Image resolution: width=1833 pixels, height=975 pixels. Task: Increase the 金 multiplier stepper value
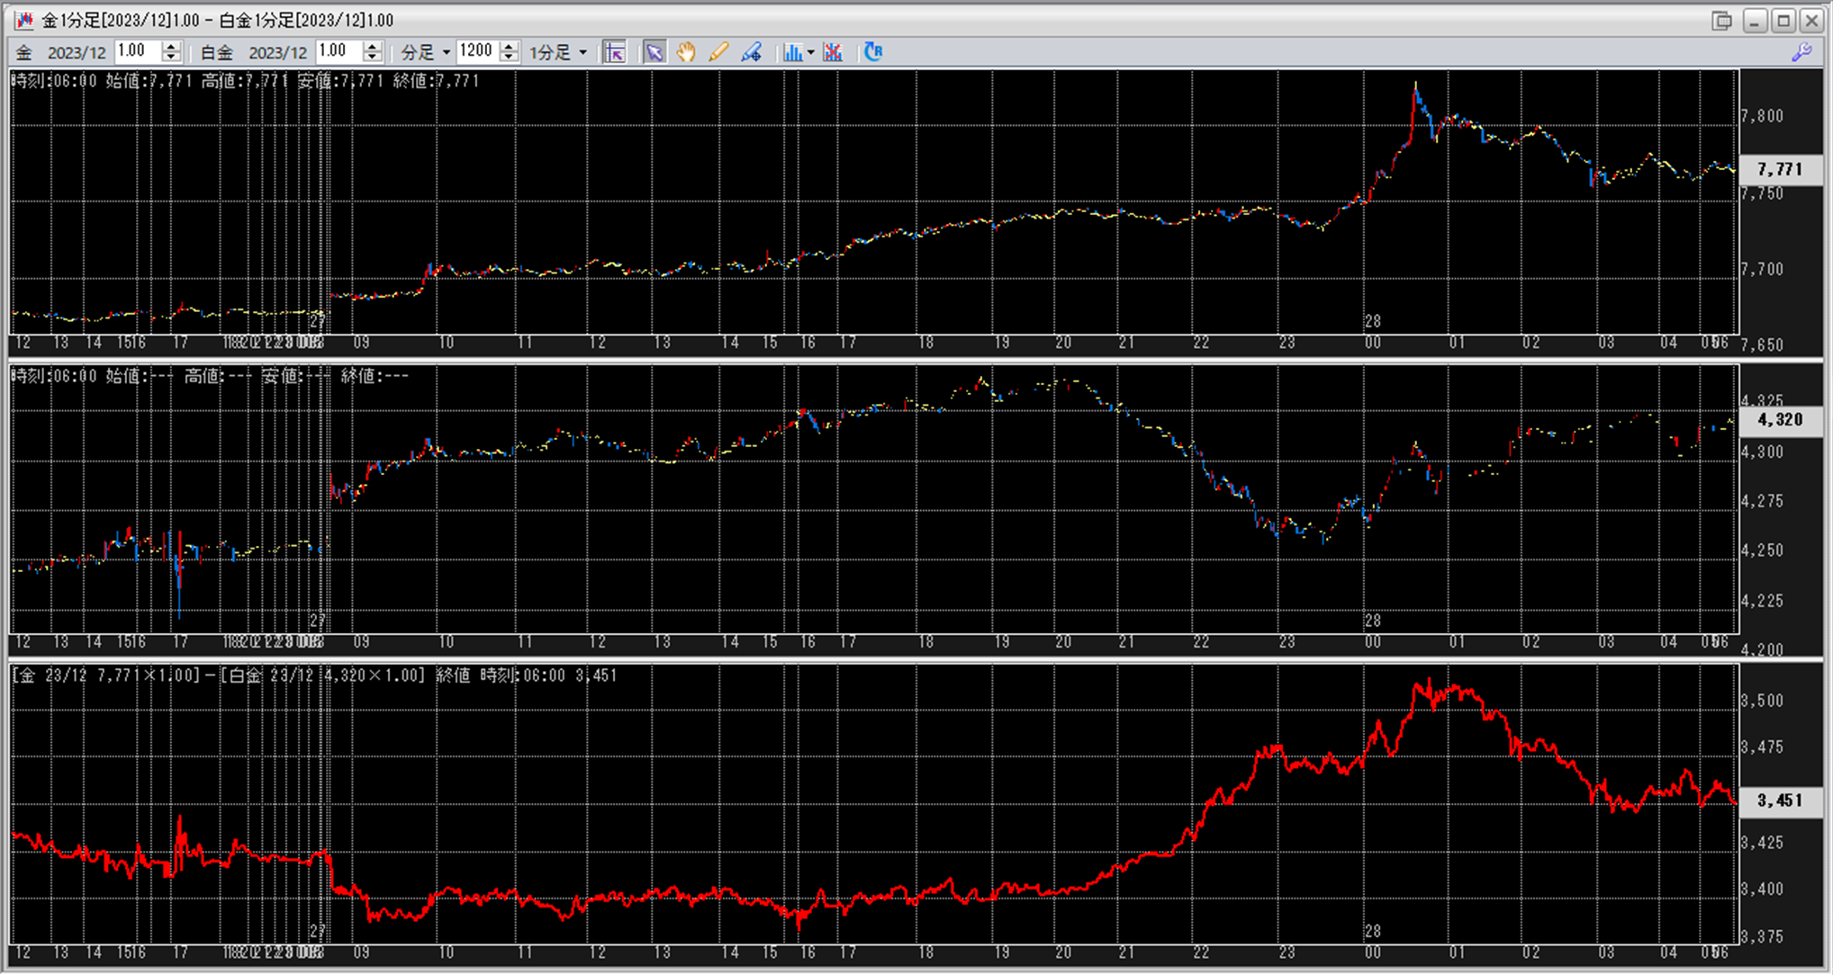172,47
